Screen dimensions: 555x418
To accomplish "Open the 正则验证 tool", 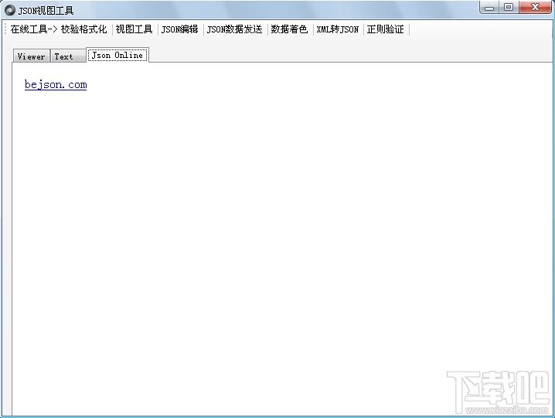I will click(x=385, y=29).
